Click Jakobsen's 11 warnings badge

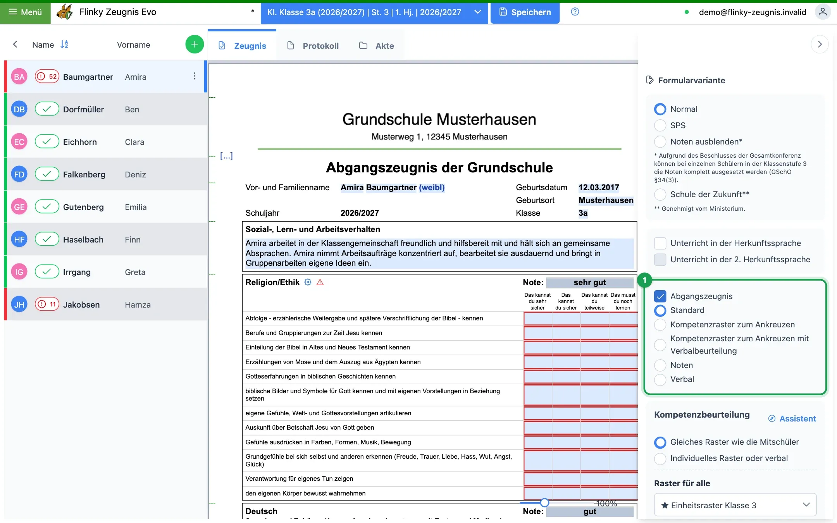click(x=47, y=305)
